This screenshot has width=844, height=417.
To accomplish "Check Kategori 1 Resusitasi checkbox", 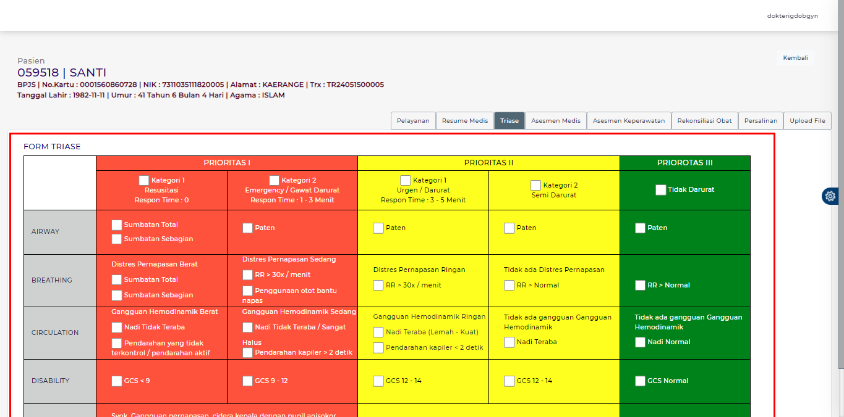I will (x=144, y=180).
